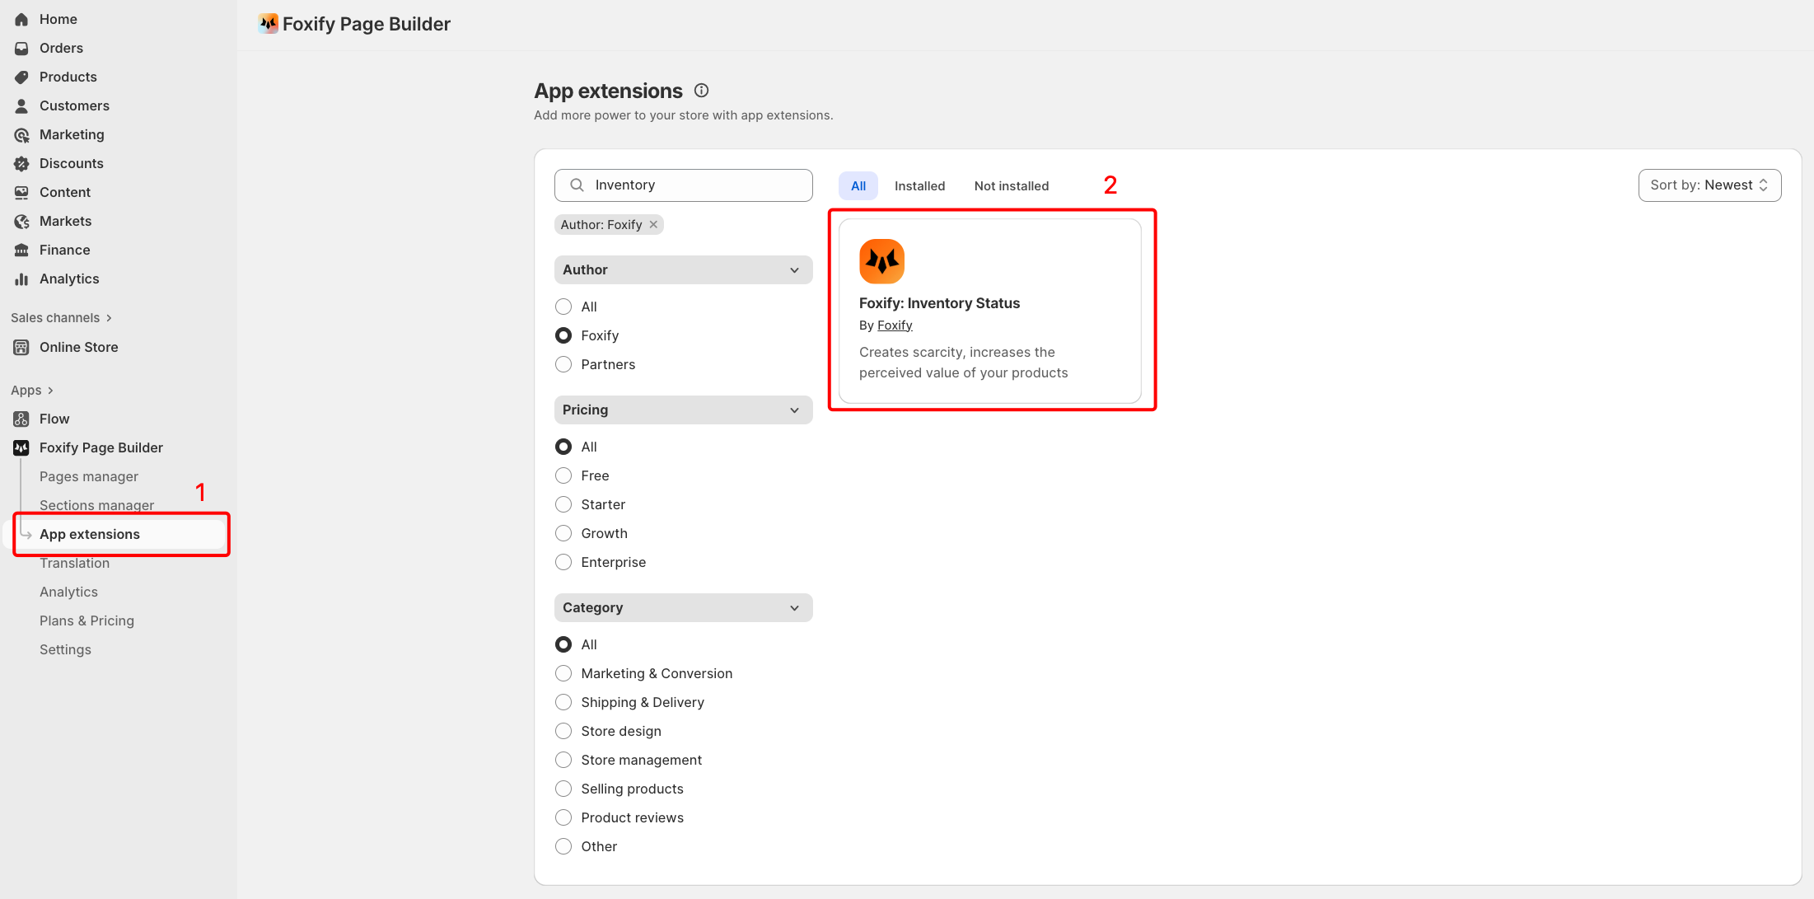This screenshot has width=1814, height=899.
Task: Open Foxify Settings submenu item
Action: [x=65, y=649]
